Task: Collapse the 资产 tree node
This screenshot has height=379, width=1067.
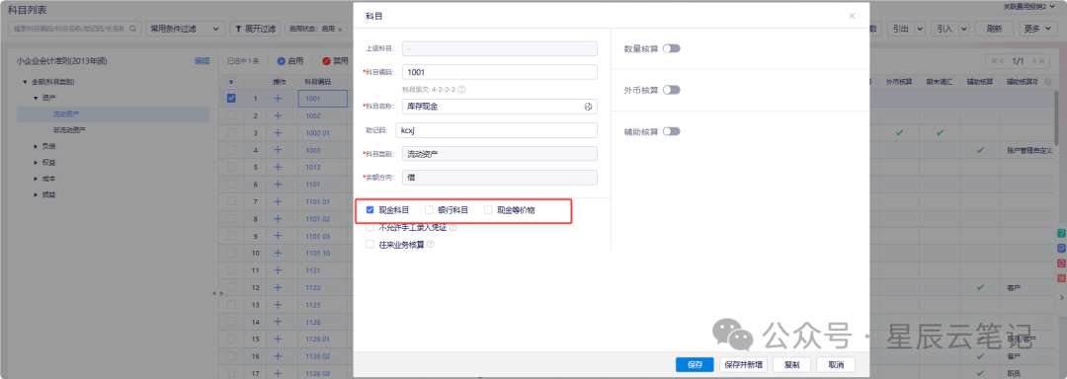Action: pos(37,98)
